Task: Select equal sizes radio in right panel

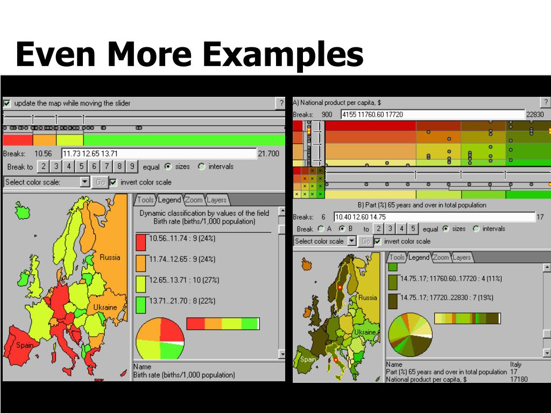Action: pyautogui.click(x=446, y=229)
